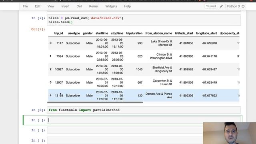Click longitude value -87.653497

[209, 69]
